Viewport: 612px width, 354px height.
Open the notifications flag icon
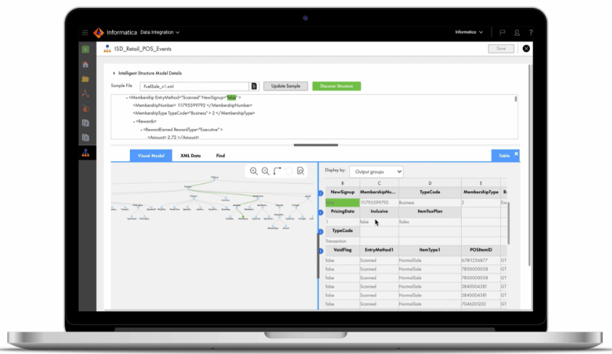click(502, 33)
